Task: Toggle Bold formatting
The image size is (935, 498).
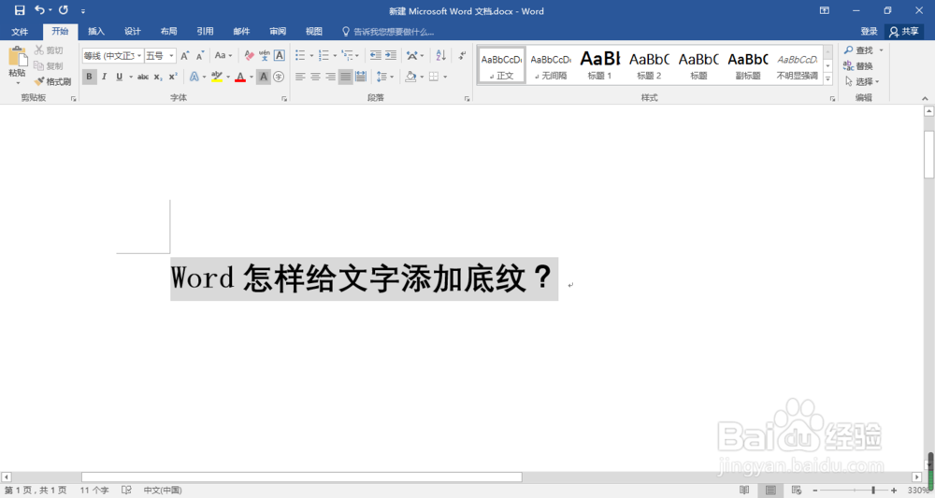Action: coord(89,77)
